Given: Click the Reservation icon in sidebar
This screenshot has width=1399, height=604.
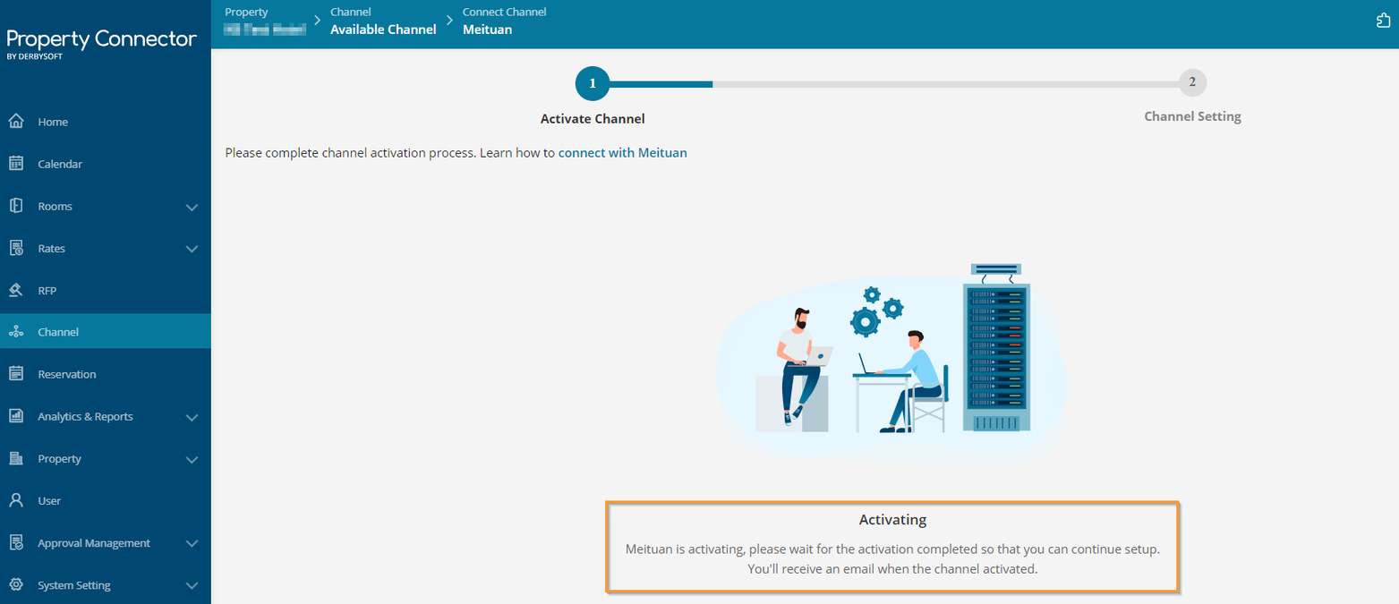Looking at the screenshot, I should coord(15,374).
